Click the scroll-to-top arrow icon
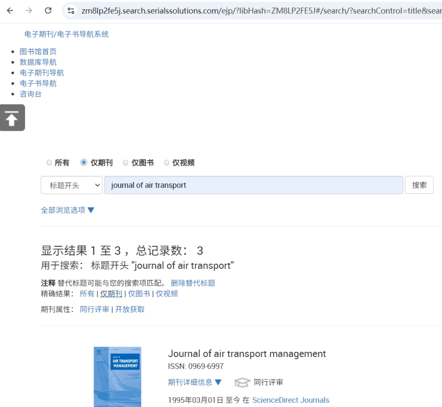The height and width of the screenshot is (407, 442). (12, 117)
